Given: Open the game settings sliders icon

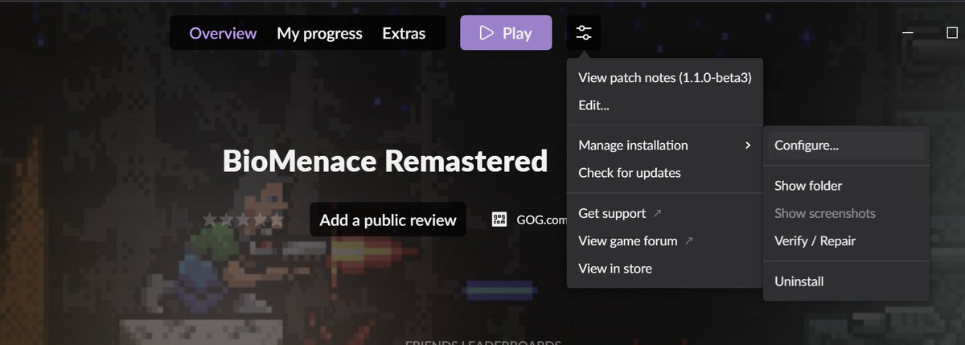Looking at the screenshot, I should click(584, 33).
